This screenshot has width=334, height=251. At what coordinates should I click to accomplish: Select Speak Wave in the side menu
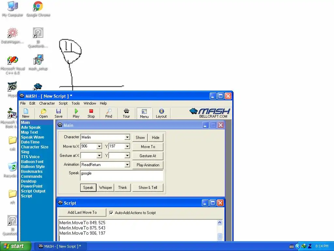coord(32,137)
